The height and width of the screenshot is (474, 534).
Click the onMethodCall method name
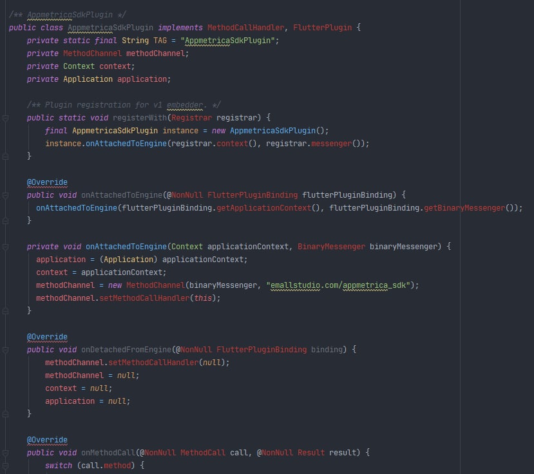(x=108, y=453)
